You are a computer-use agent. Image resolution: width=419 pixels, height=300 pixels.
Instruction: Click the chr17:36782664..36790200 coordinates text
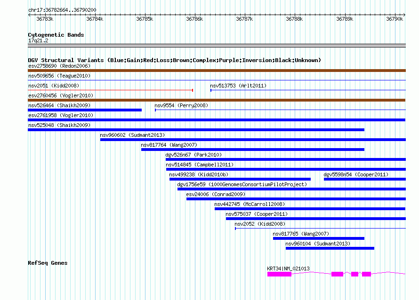point(62,10)
